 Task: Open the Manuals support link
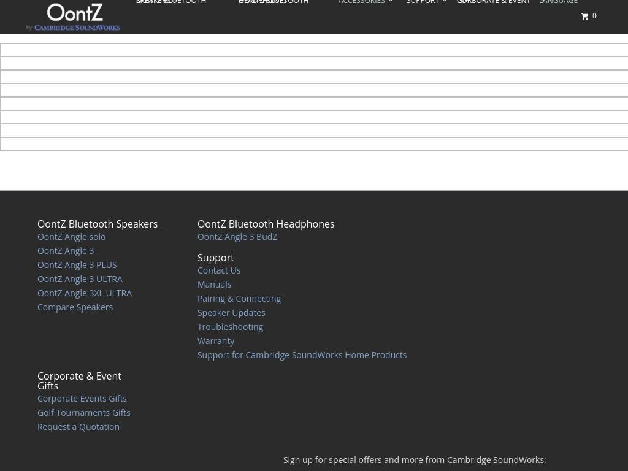pos(214,285)
